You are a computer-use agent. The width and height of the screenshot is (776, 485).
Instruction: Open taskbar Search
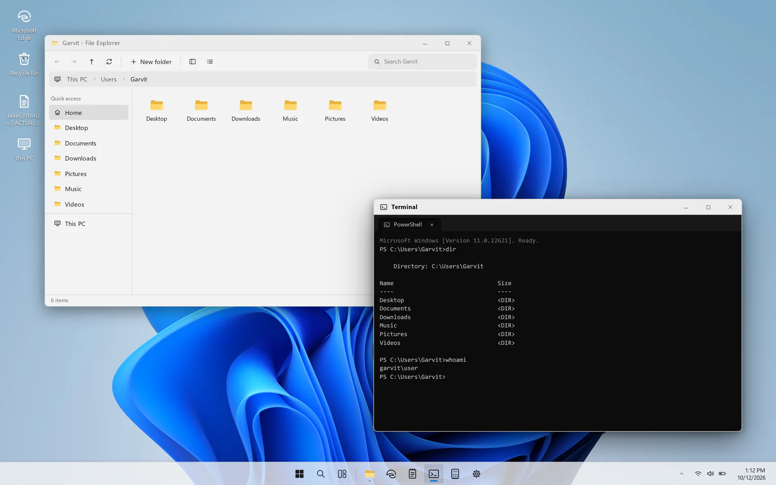coord(321,474)
